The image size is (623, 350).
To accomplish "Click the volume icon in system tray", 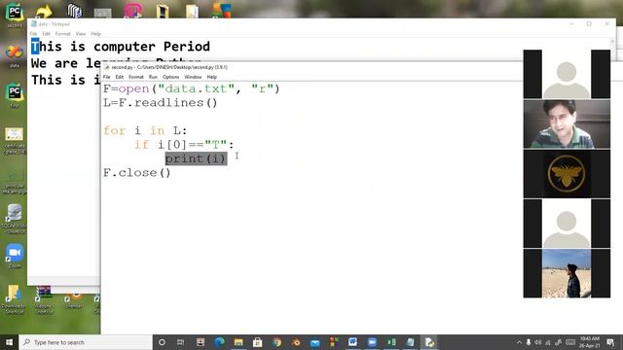I will (x=538, y=342).
